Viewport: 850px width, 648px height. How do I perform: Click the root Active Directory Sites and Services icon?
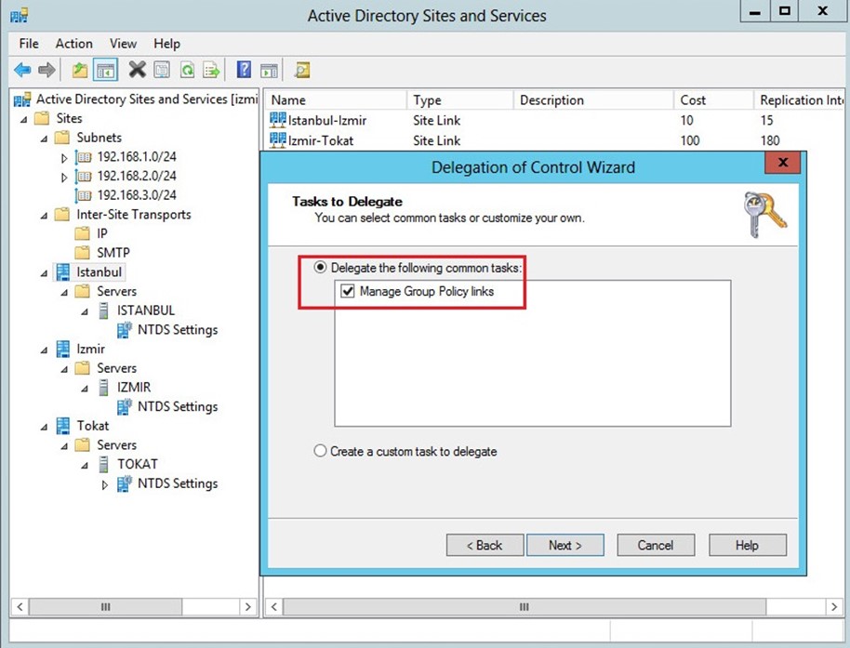tap(22, 99)
